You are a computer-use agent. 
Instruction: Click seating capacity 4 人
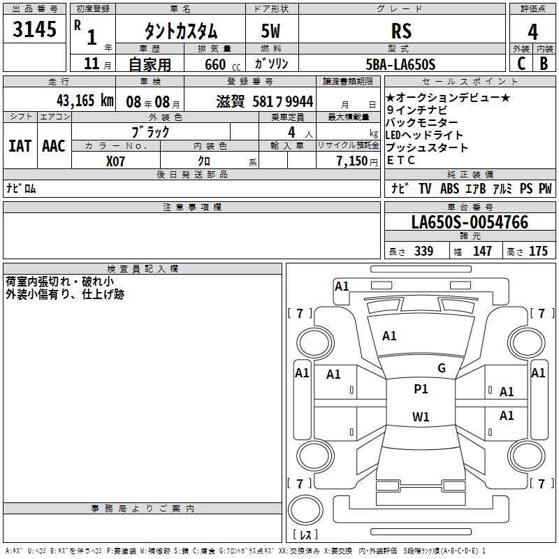300,133
